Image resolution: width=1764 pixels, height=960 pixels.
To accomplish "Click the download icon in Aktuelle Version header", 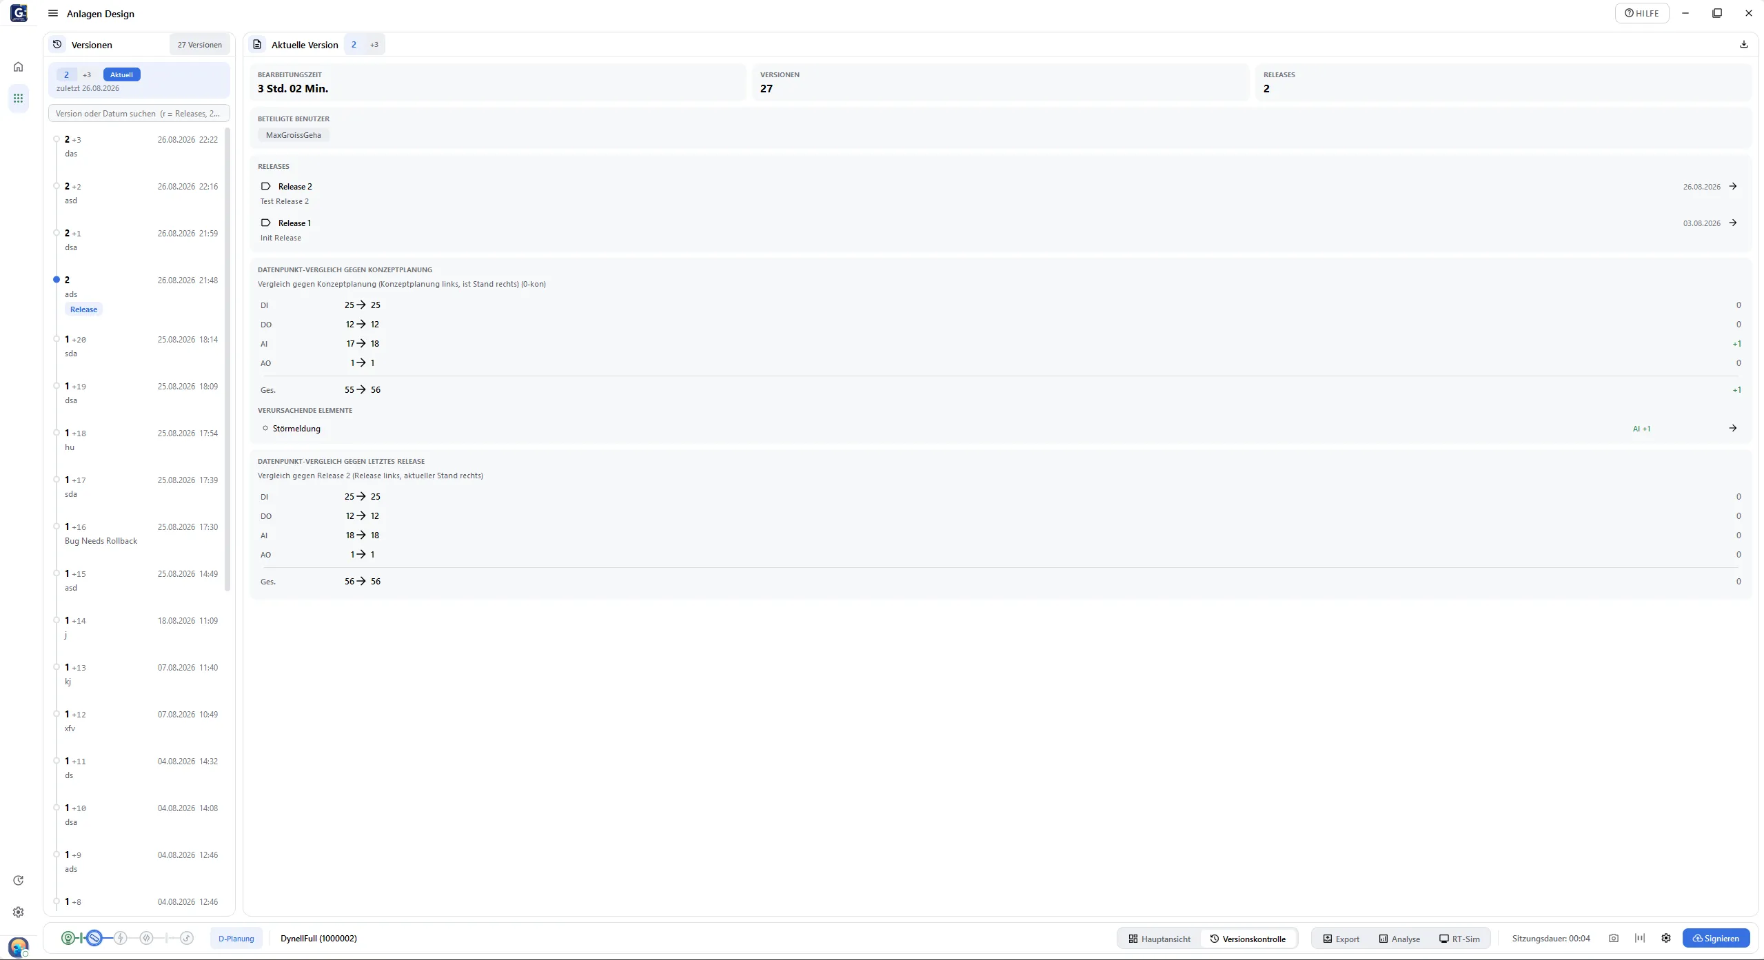I will [x=1744, y=45].
